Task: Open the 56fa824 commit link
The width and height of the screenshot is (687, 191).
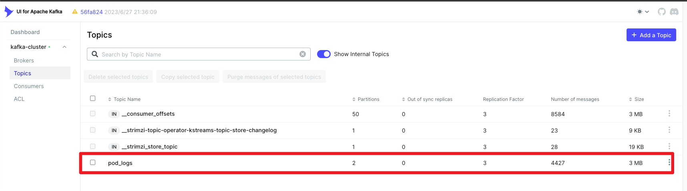Action: 91,12
